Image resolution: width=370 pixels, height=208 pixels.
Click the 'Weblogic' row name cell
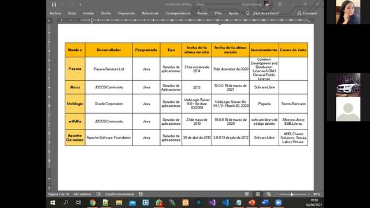tap(75, 103)
